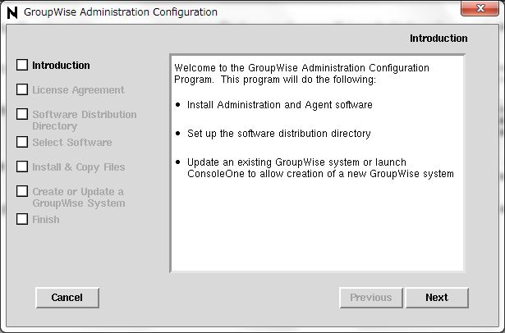The width and height of the screenshot is (505, 333).
Task: Select the License Agreement step label
Action: click(78, 90)
